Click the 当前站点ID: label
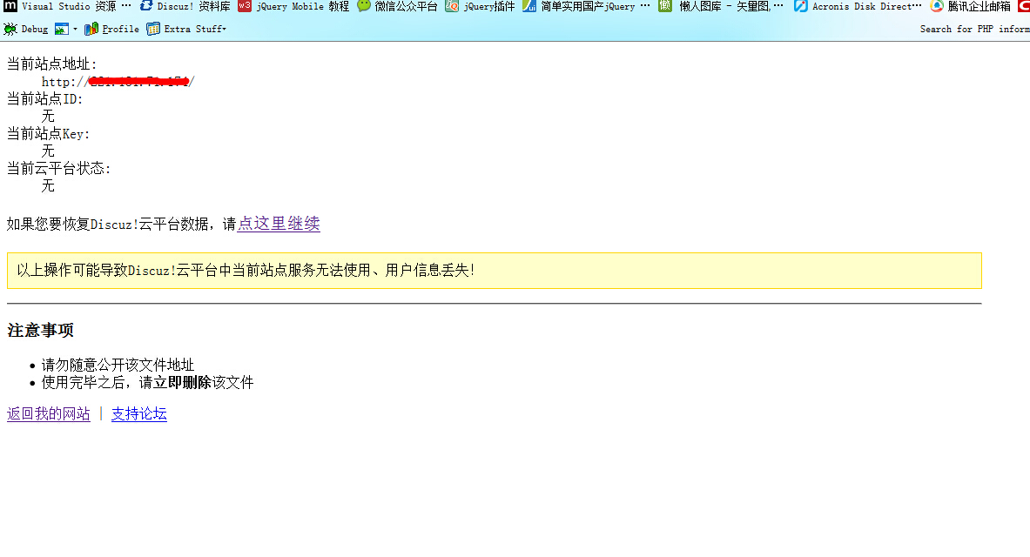Viewport: 1030px width, 557px height. click(x=45, y=98)
